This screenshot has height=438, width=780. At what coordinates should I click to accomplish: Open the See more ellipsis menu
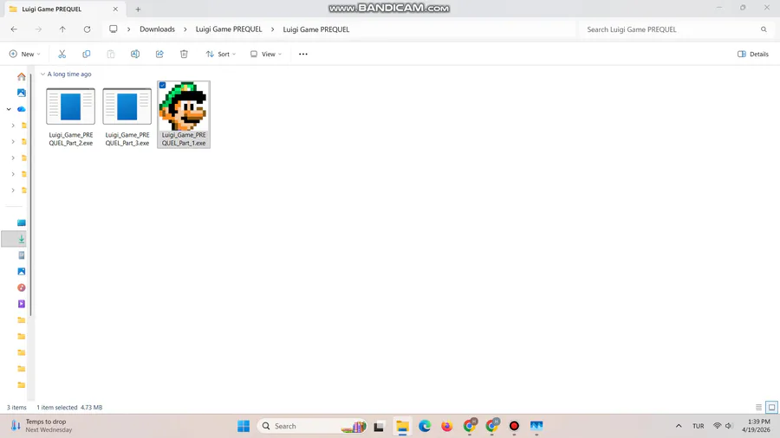[x=303, y=55]
